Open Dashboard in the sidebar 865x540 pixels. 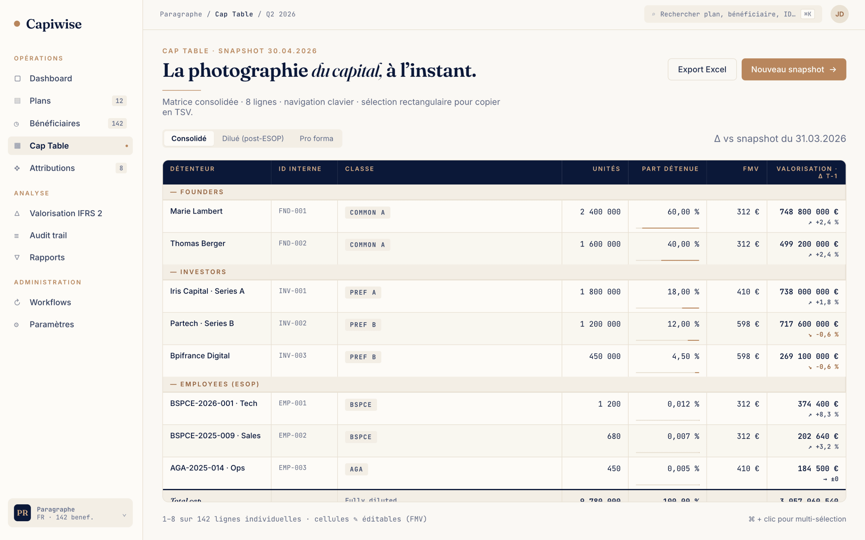click(x=70, y=79)
